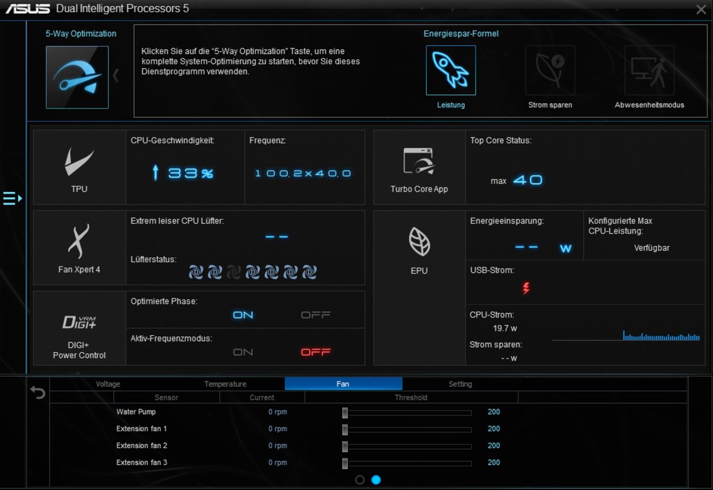Click the fourth fan status icon
This screenshot has width=713, height=490.
tap(253, 272)
